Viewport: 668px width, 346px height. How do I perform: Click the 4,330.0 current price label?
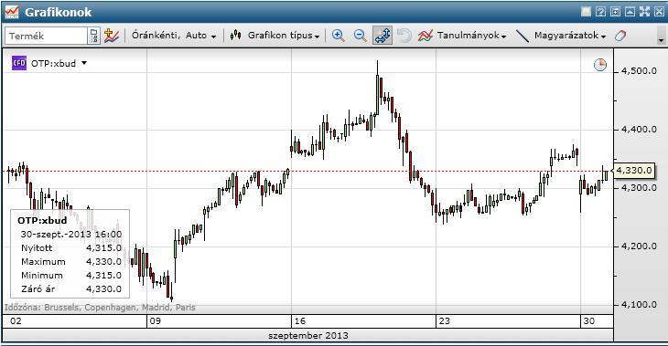pos(634,171)
